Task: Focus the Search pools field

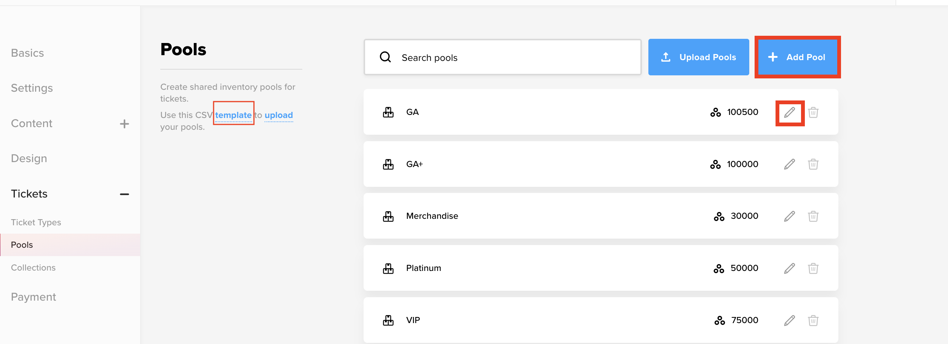Action: [x=503, y=57]
